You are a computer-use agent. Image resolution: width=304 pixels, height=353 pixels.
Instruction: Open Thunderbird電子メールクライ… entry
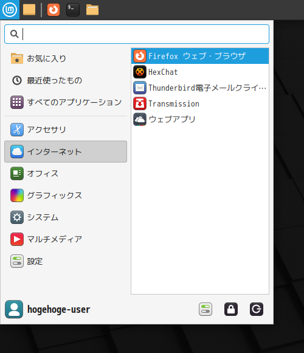200,88
